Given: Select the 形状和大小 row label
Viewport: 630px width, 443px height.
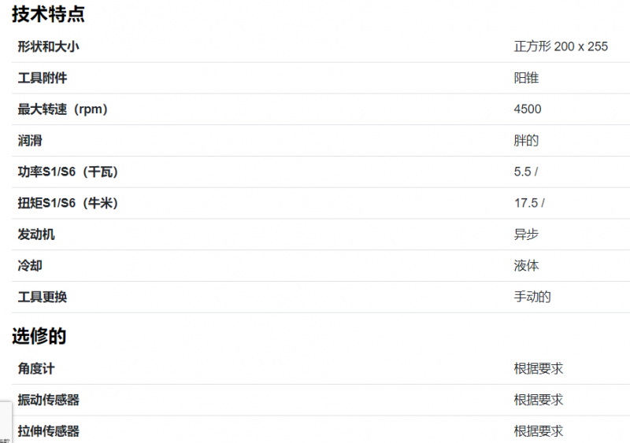Looking at the screenshot, I should tap(48, 46).
